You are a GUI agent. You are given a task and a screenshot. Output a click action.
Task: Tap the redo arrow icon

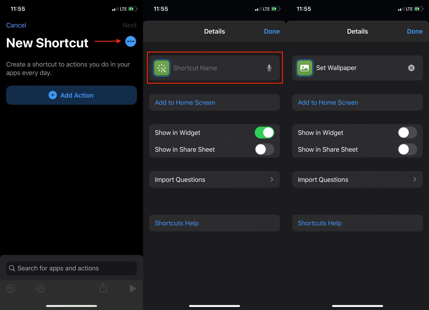click(x=40, y=289)
